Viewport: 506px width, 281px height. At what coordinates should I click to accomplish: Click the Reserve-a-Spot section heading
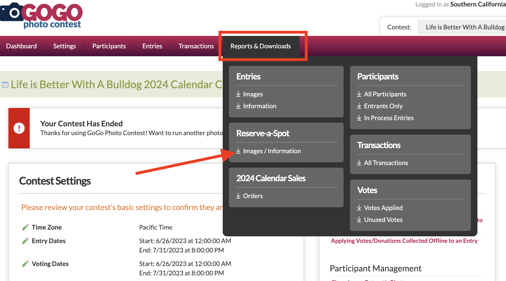(x=263, y=133)
